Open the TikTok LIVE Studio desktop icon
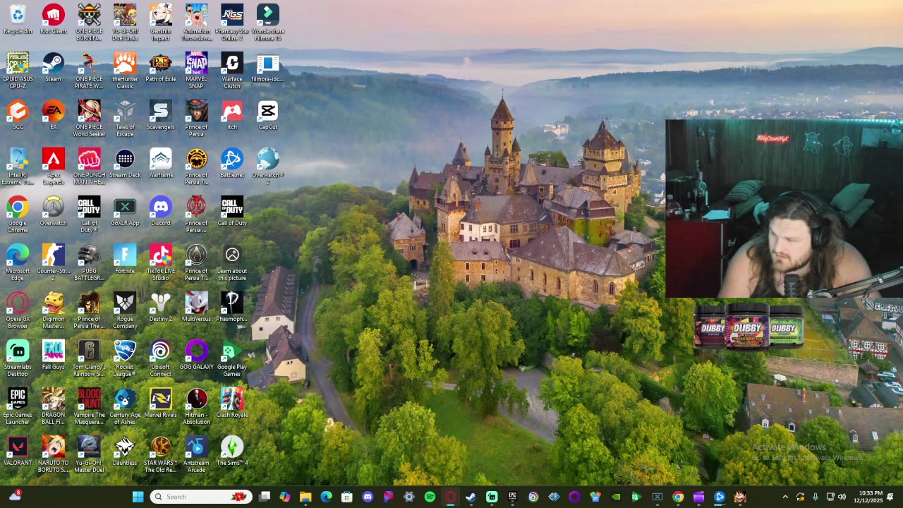The height and width of the screenshot is (508, 903). click(x=160, y=262)
